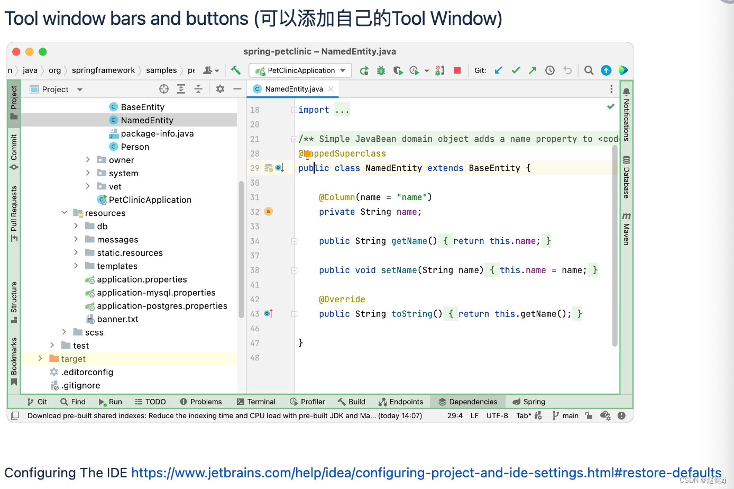Click the green inspection checkmark in the editor
The width and height of the screenshot is (734, 489).
[x=611, y=106]
